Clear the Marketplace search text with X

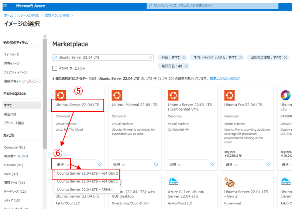(151, 57)
